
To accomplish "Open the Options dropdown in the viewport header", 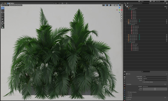I will click(120, 3).
